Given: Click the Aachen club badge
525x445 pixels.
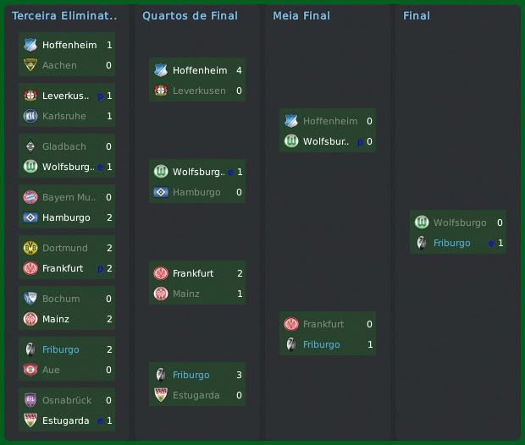Looking at the screenshot, I should [x=30, y=65].
